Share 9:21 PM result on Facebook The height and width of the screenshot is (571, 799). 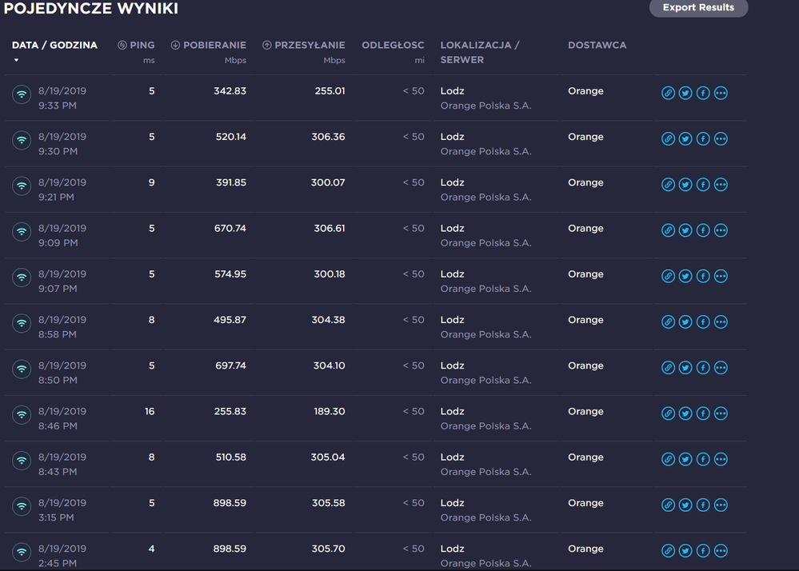point(703,184)
